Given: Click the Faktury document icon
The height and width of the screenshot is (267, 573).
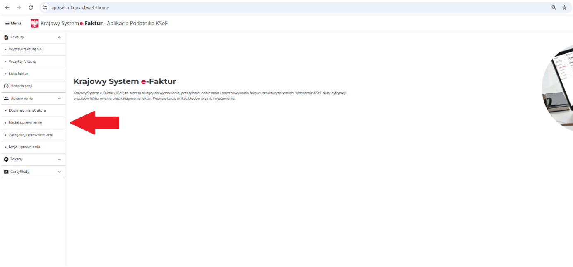Looking at the screenshot, I should click(x=6, y=37).
